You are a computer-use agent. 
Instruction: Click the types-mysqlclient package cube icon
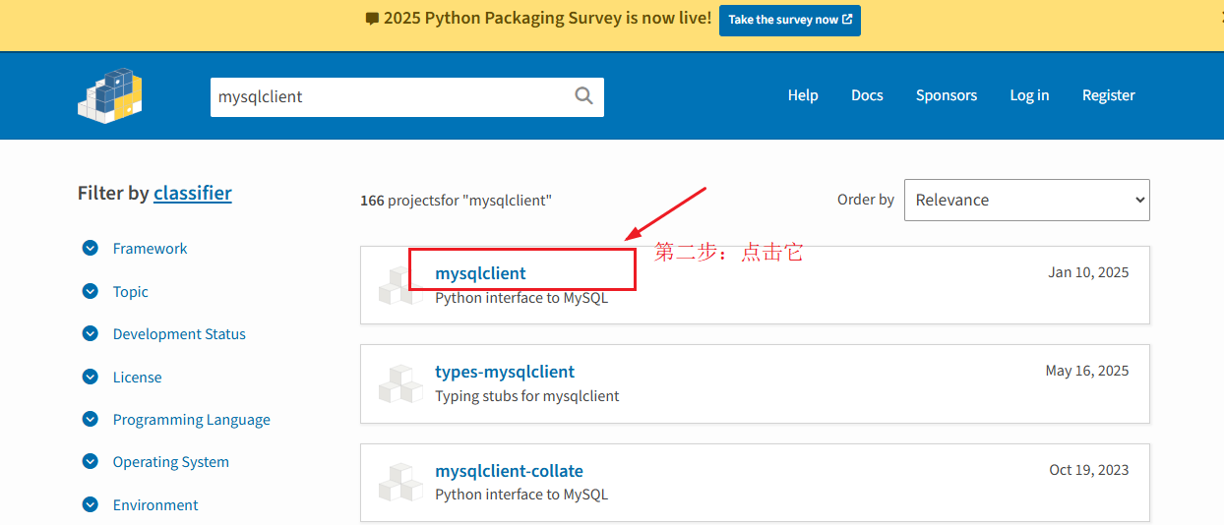(400, 383)
